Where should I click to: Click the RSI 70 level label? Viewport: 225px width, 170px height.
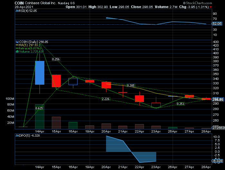pos(215,19)
